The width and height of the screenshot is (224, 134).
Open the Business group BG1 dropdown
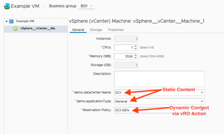coord(87,6)
